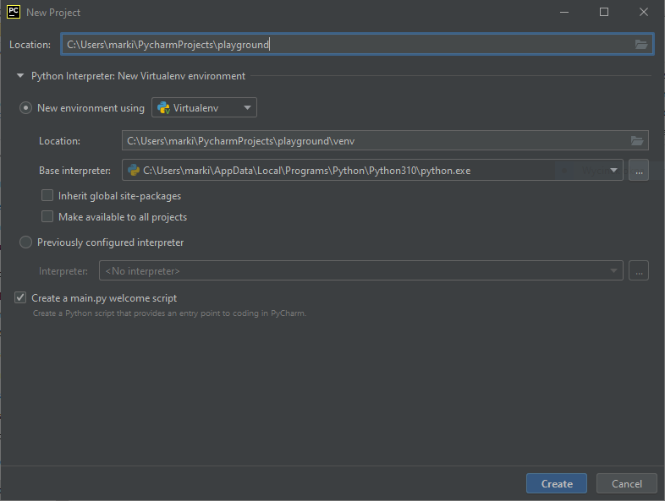This screenshot has height=501, width=665.
Task: Click Python icon in Base interpreter field
Action: (x=133, y=171)
